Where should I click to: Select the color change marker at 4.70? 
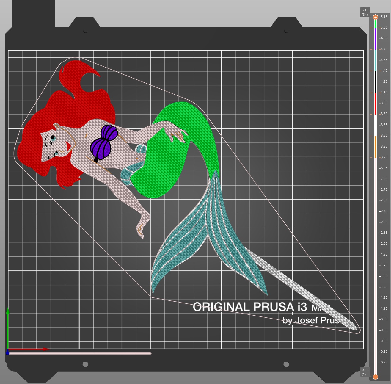pyautogui.click(x=371, y=49)
